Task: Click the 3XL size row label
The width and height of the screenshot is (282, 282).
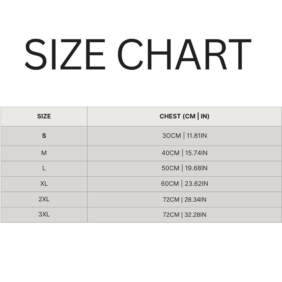Action: pyautogui.click(x=44, y=214)
